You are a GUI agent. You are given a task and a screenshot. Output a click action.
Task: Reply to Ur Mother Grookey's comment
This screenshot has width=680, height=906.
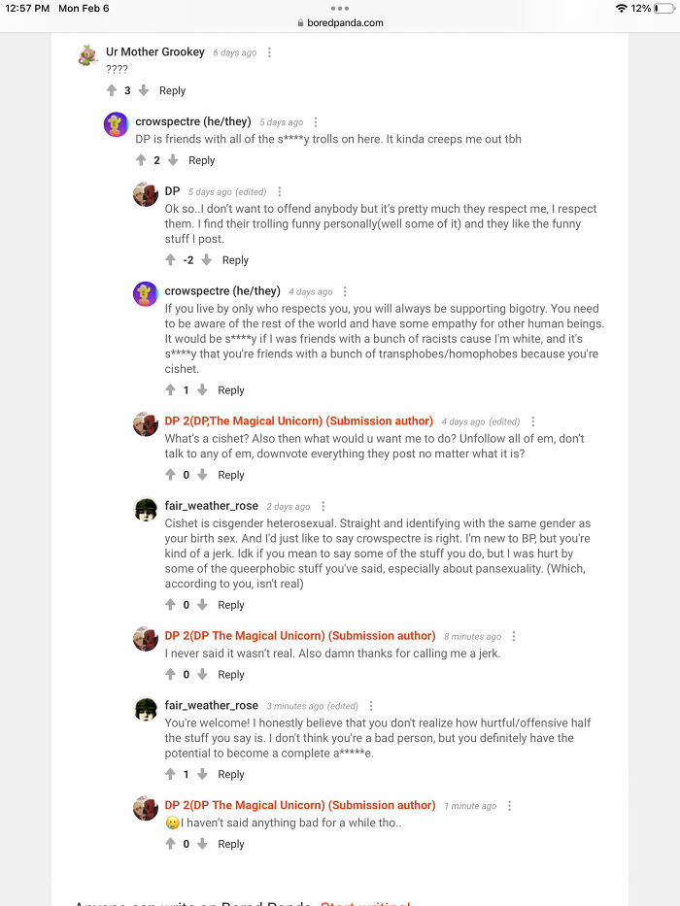(172, 91)
